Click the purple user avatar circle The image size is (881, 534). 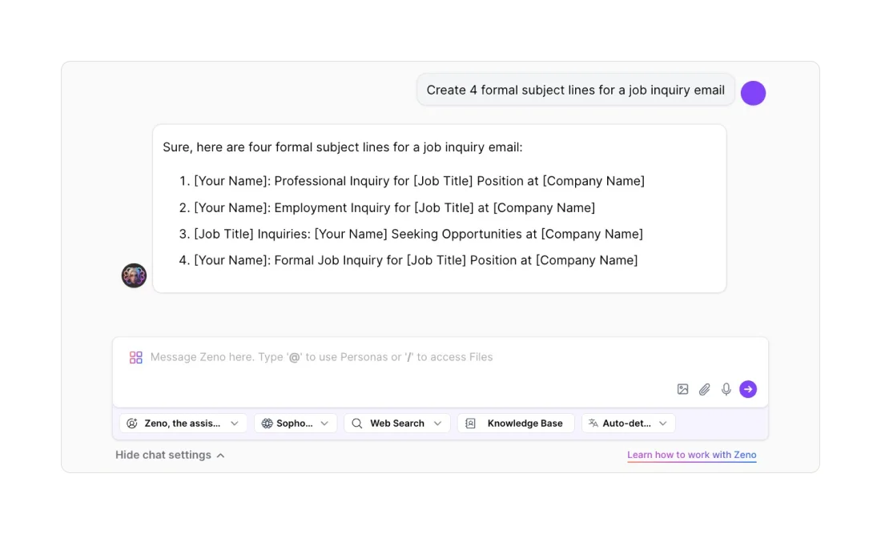753,93
